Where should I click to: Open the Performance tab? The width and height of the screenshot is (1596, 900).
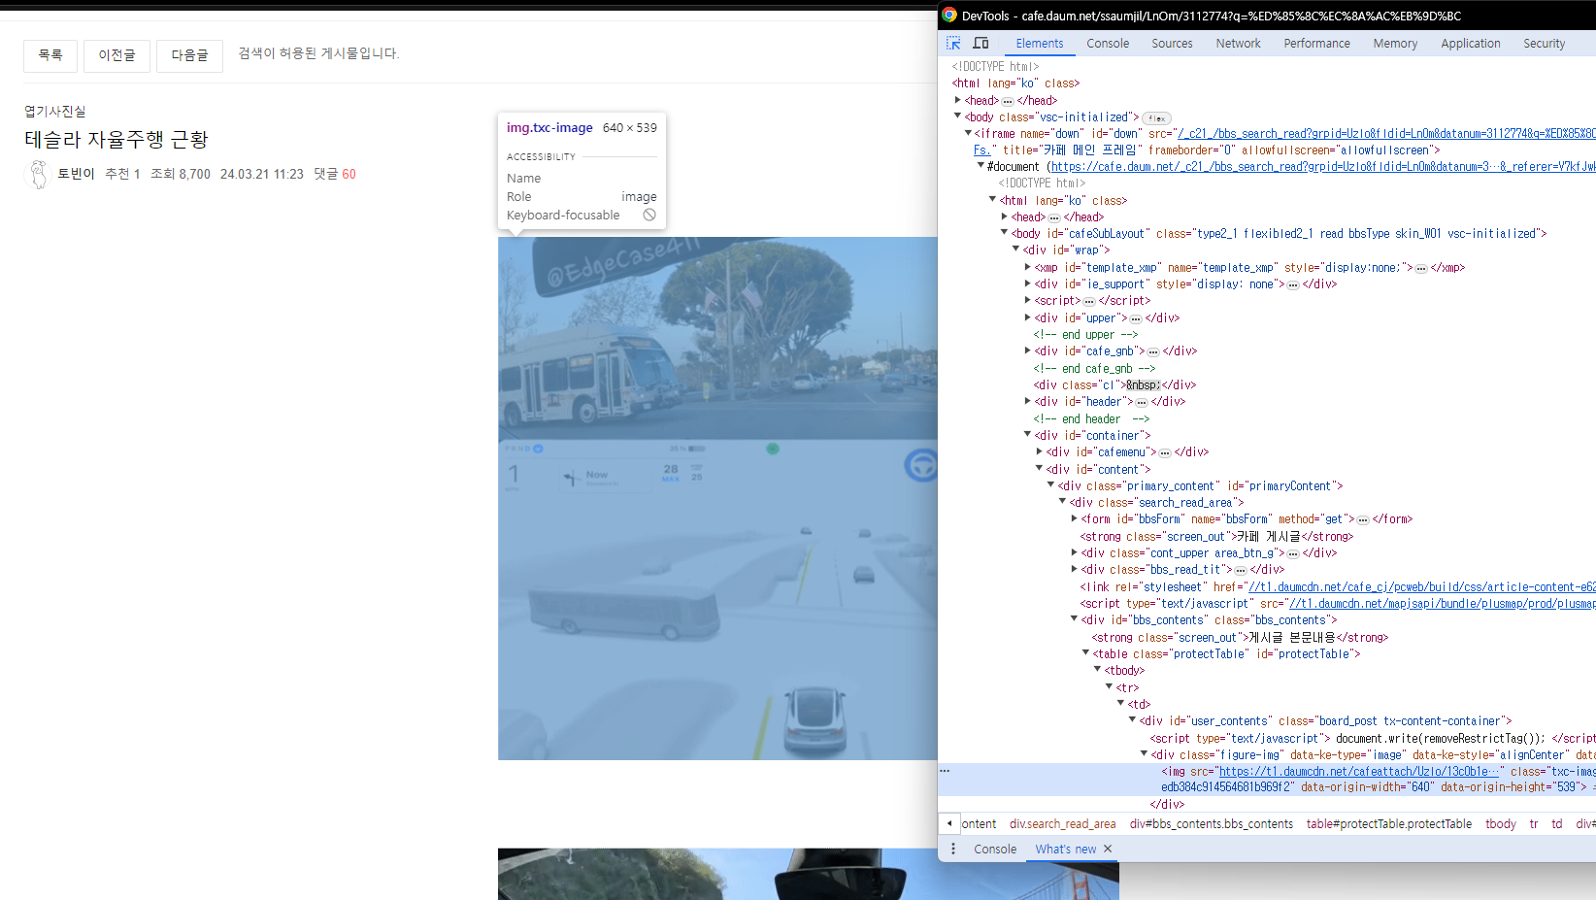click(1316, 44)
